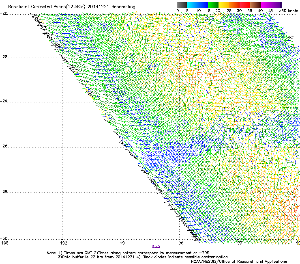Click the orange 25-30 knots legend swatch
The height and width of the screenshot is (264, 300).
coord(234,5)
